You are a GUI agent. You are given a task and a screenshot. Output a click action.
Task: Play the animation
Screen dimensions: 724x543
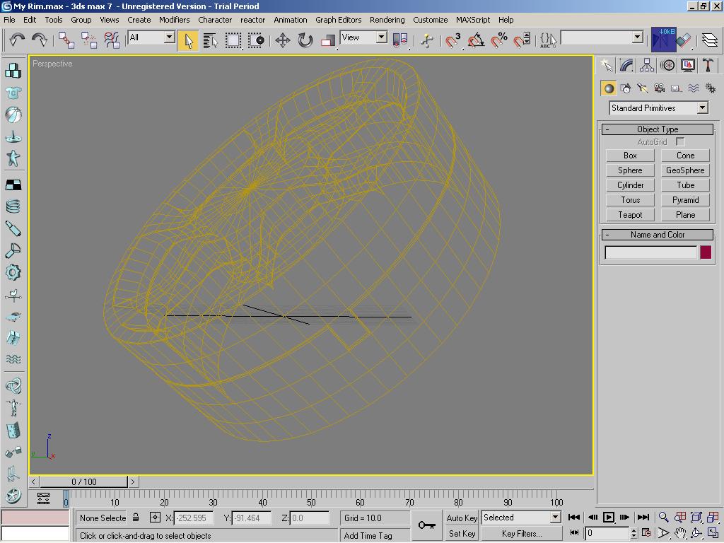point(609,517)
